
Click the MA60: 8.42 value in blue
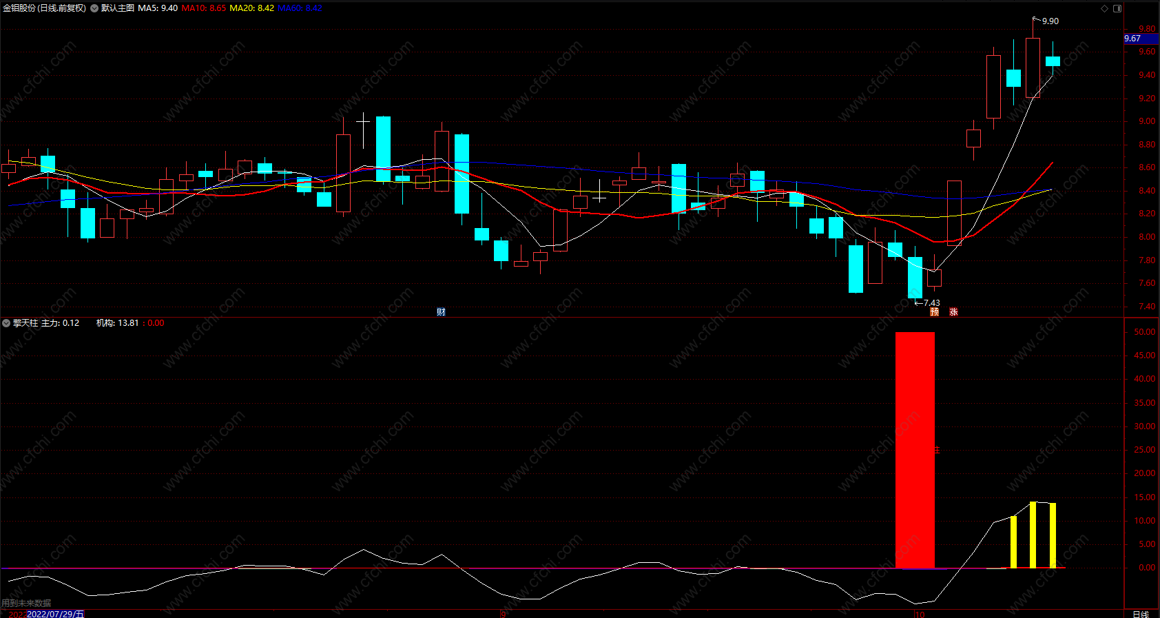point(300,8)
